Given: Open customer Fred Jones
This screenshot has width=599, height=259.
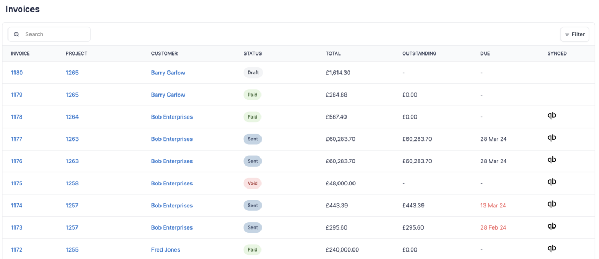Looking at the screenshot, I should point(165,249).
